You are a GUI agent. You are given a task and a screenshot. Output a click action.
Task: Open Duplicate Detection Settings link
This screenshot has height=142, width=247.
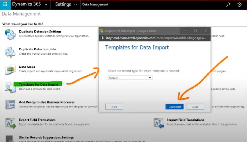(x=40, y=32)
